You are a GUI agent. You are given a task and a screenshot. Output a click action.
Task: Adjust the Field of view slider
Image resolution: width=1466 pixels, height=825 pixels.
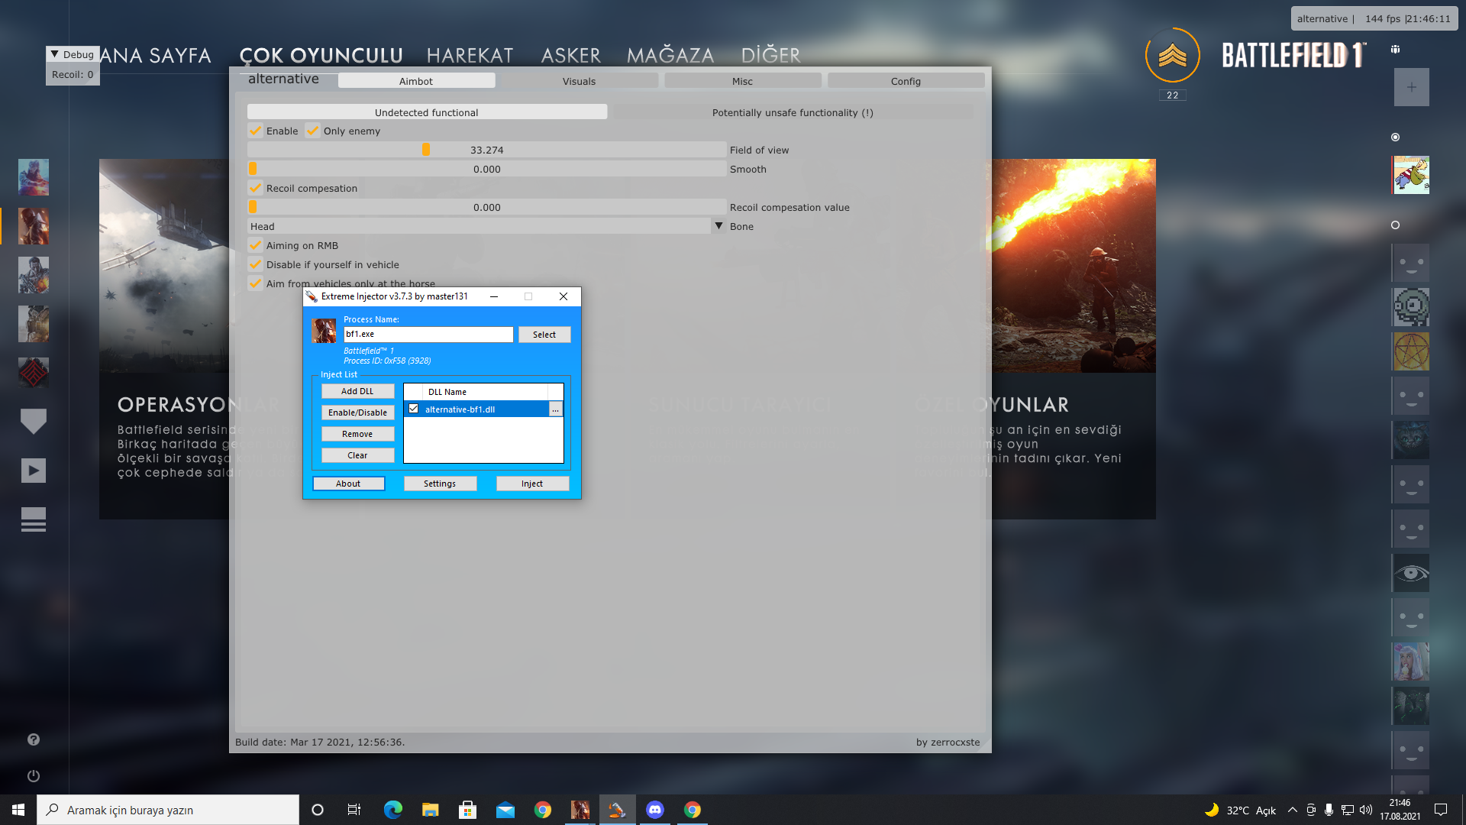click(x=487, y=150)
